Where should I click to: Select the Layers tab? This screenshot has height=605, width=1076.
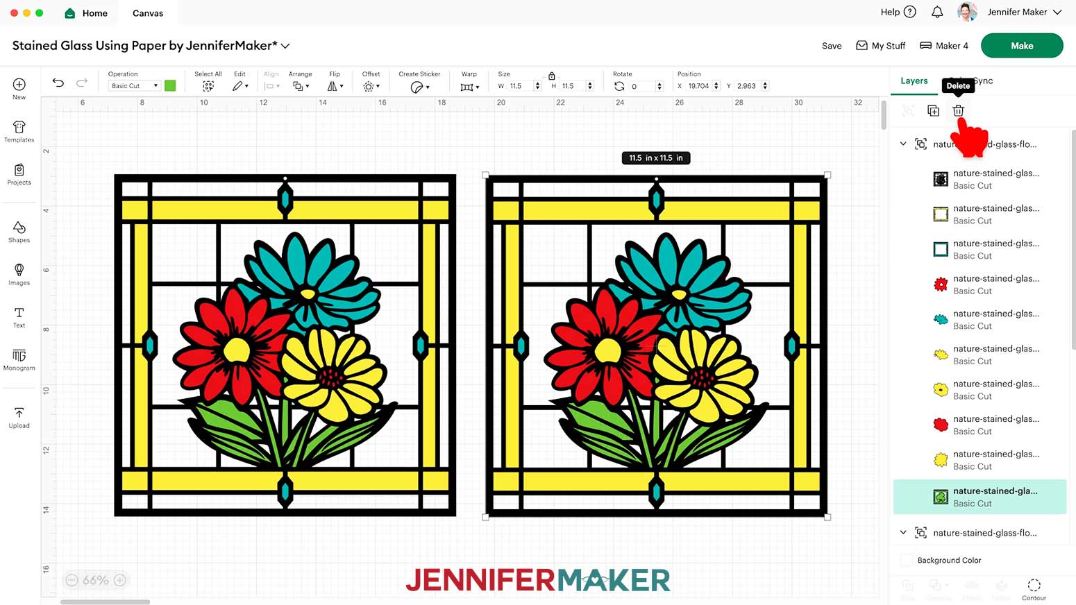pyautogui.click(x=914, y=80)
